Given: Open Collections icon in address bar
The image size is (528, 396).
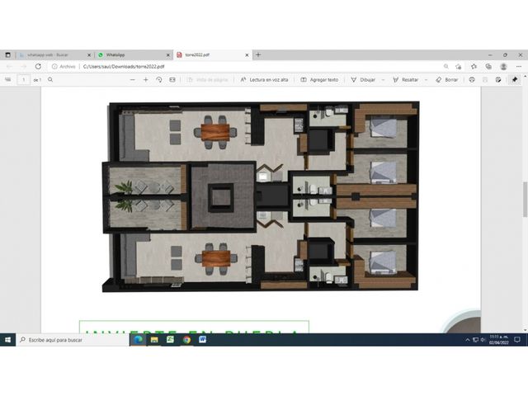Looking at the screenshot, I should (488, 67).
